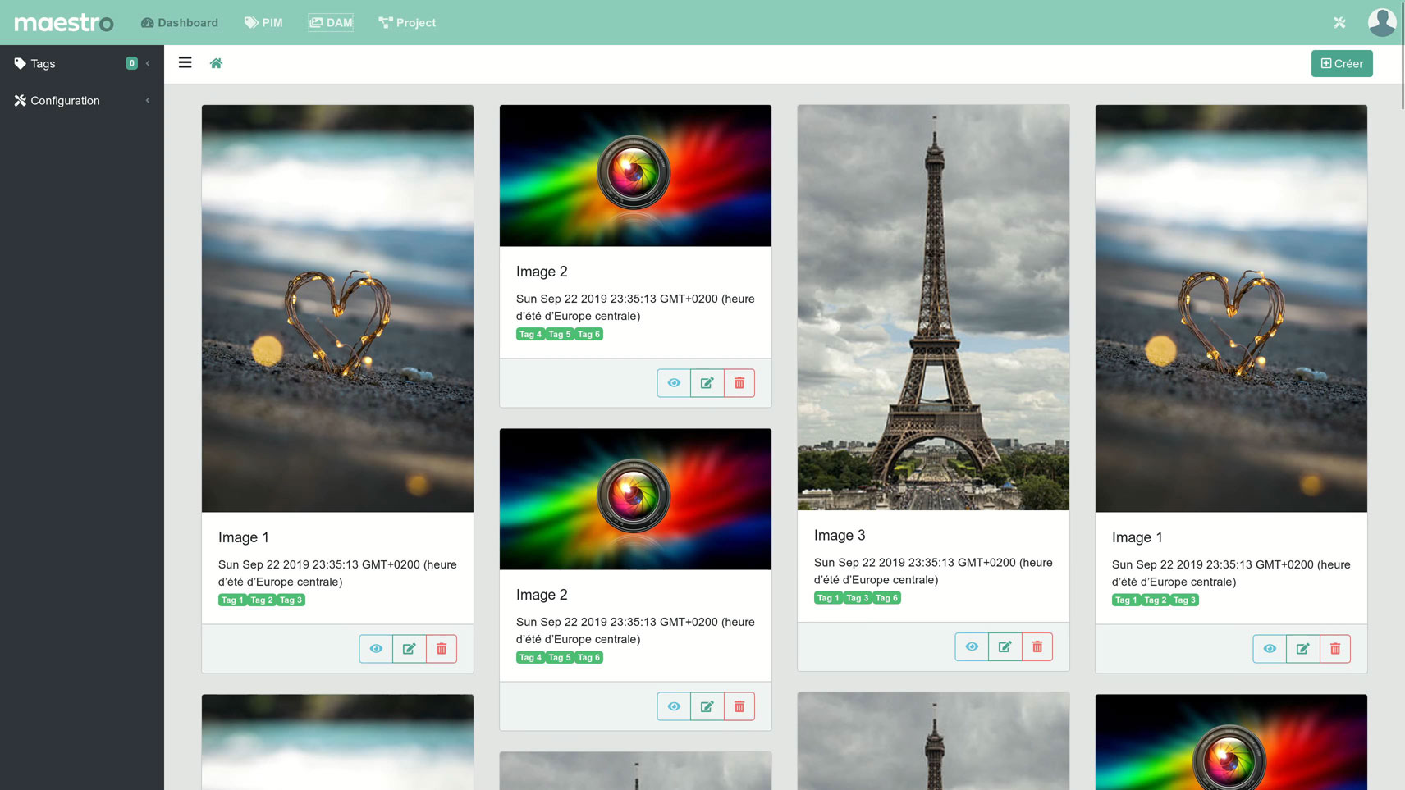1405x790 pixels.
Task: Click leftmost Image 1 title text
Action: pyautogui.click(x=244, y=537)
